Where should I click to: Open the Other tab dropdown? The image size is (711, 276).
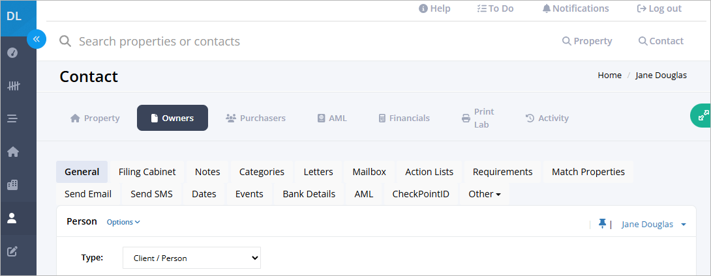click(484, 194)
